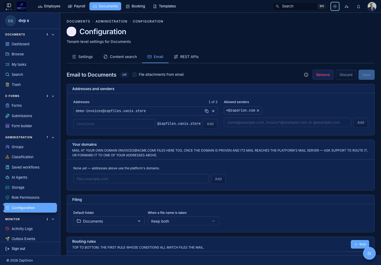Click the ZapOrion logo
Screen dimensions: 381x265
tap(21, 6)
